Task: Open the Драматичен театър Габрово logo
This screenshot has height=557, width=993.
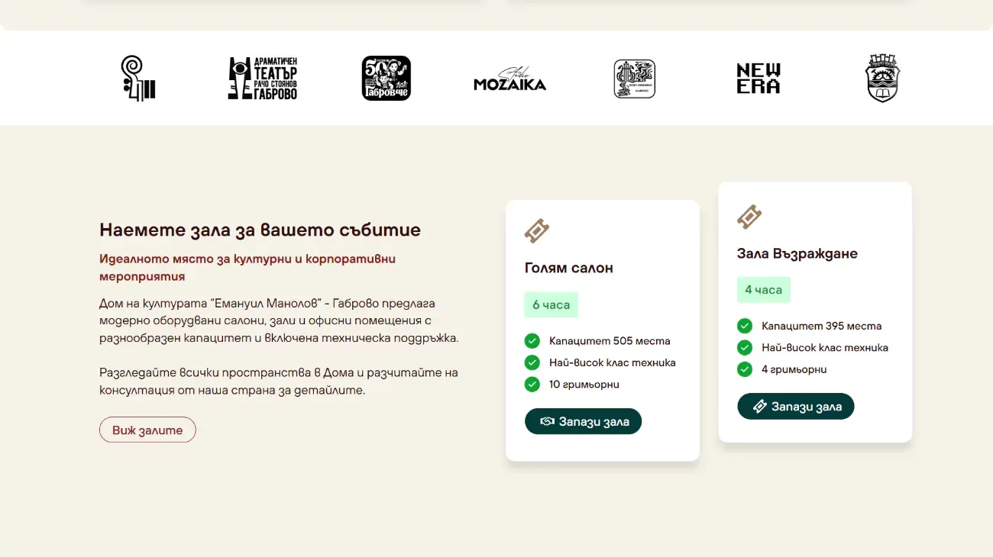Action: point(263,78)
